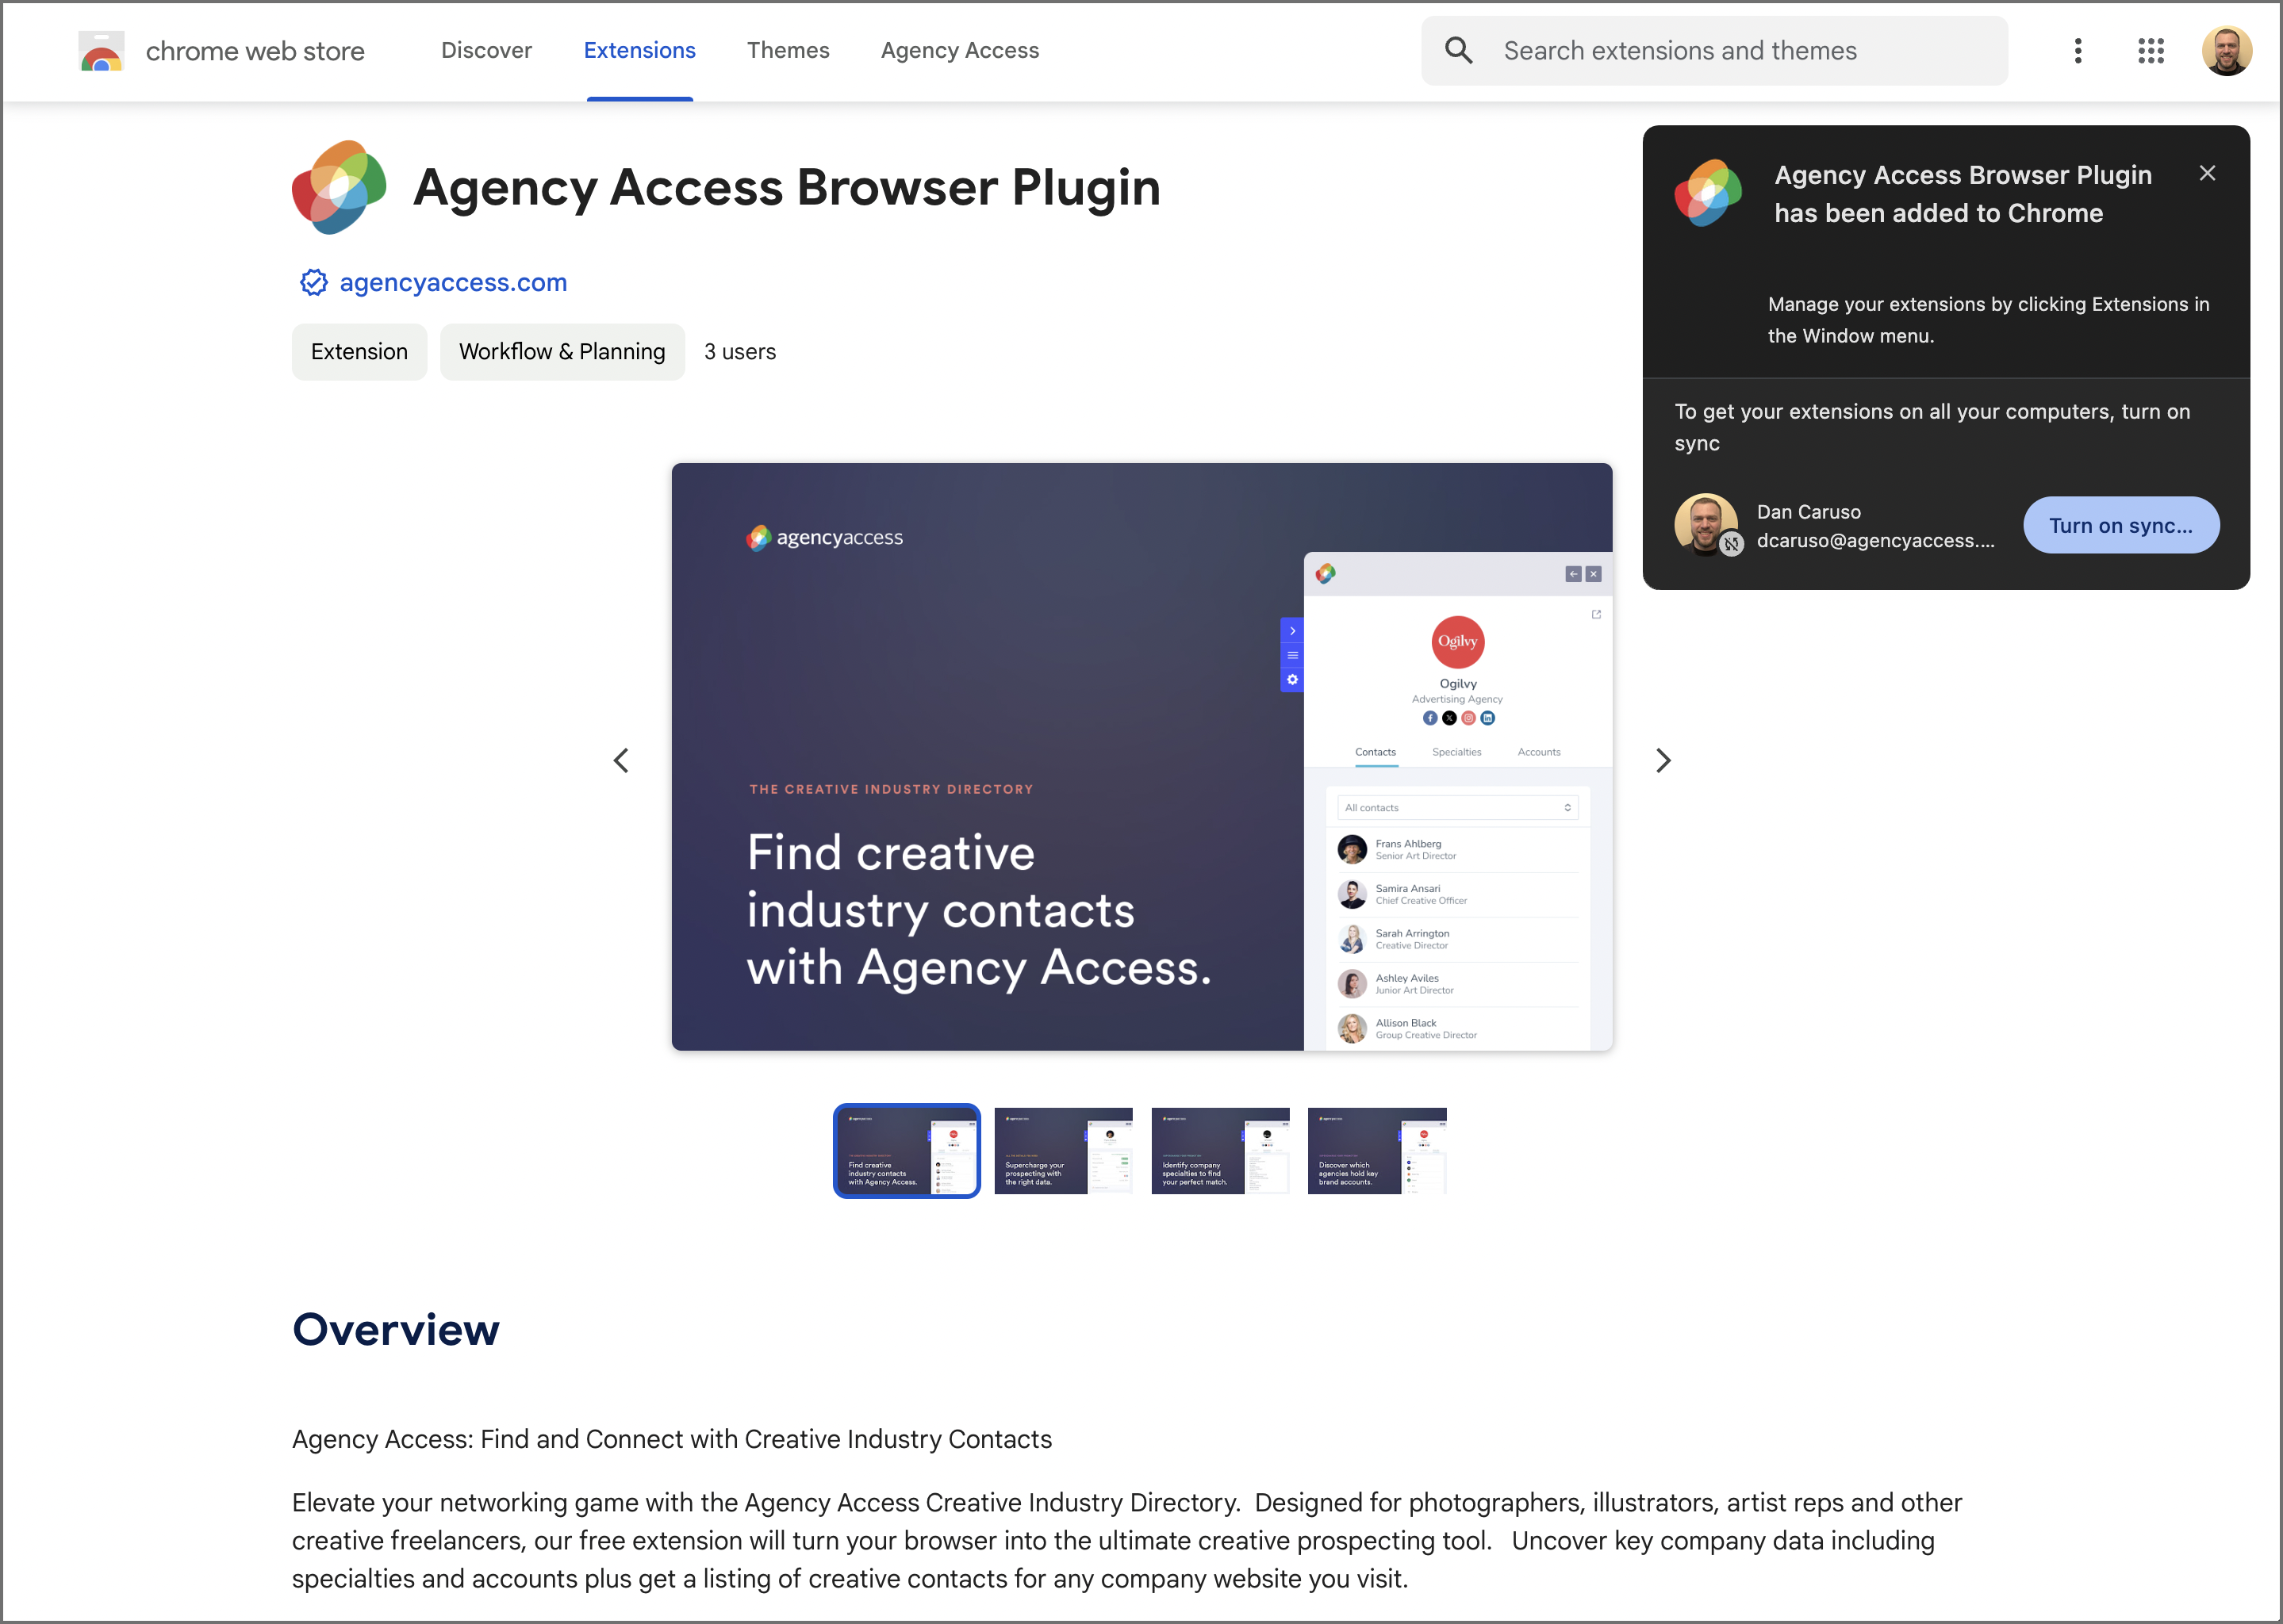Click the '3 users' count text
Image resolution: width=2283 pixels, height=1624 pixels.
(740, 352)
